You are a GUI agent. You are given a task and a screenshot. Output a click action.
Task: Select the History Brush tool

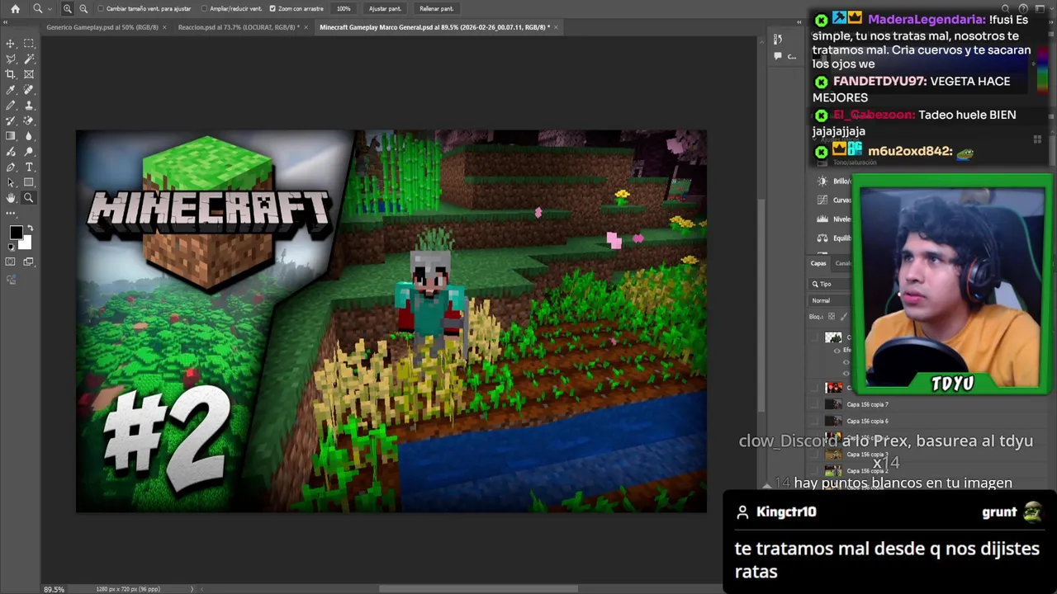tap(11, 121)
